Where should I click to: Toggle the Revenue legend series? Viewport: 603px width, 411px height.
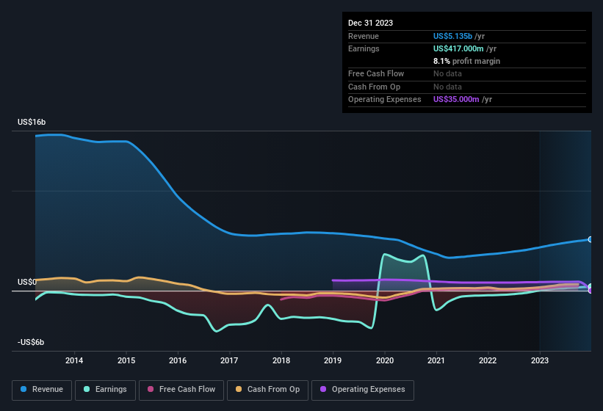coord(42,390)
